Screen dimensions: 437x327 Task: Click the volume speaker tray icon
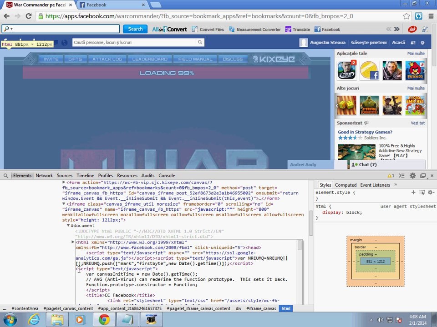click(380, 320)
